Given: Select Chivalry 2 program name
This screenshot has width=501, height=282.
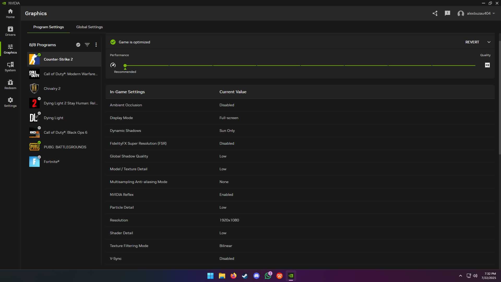Looking at the screenshot, I should [x=52, y=89].
